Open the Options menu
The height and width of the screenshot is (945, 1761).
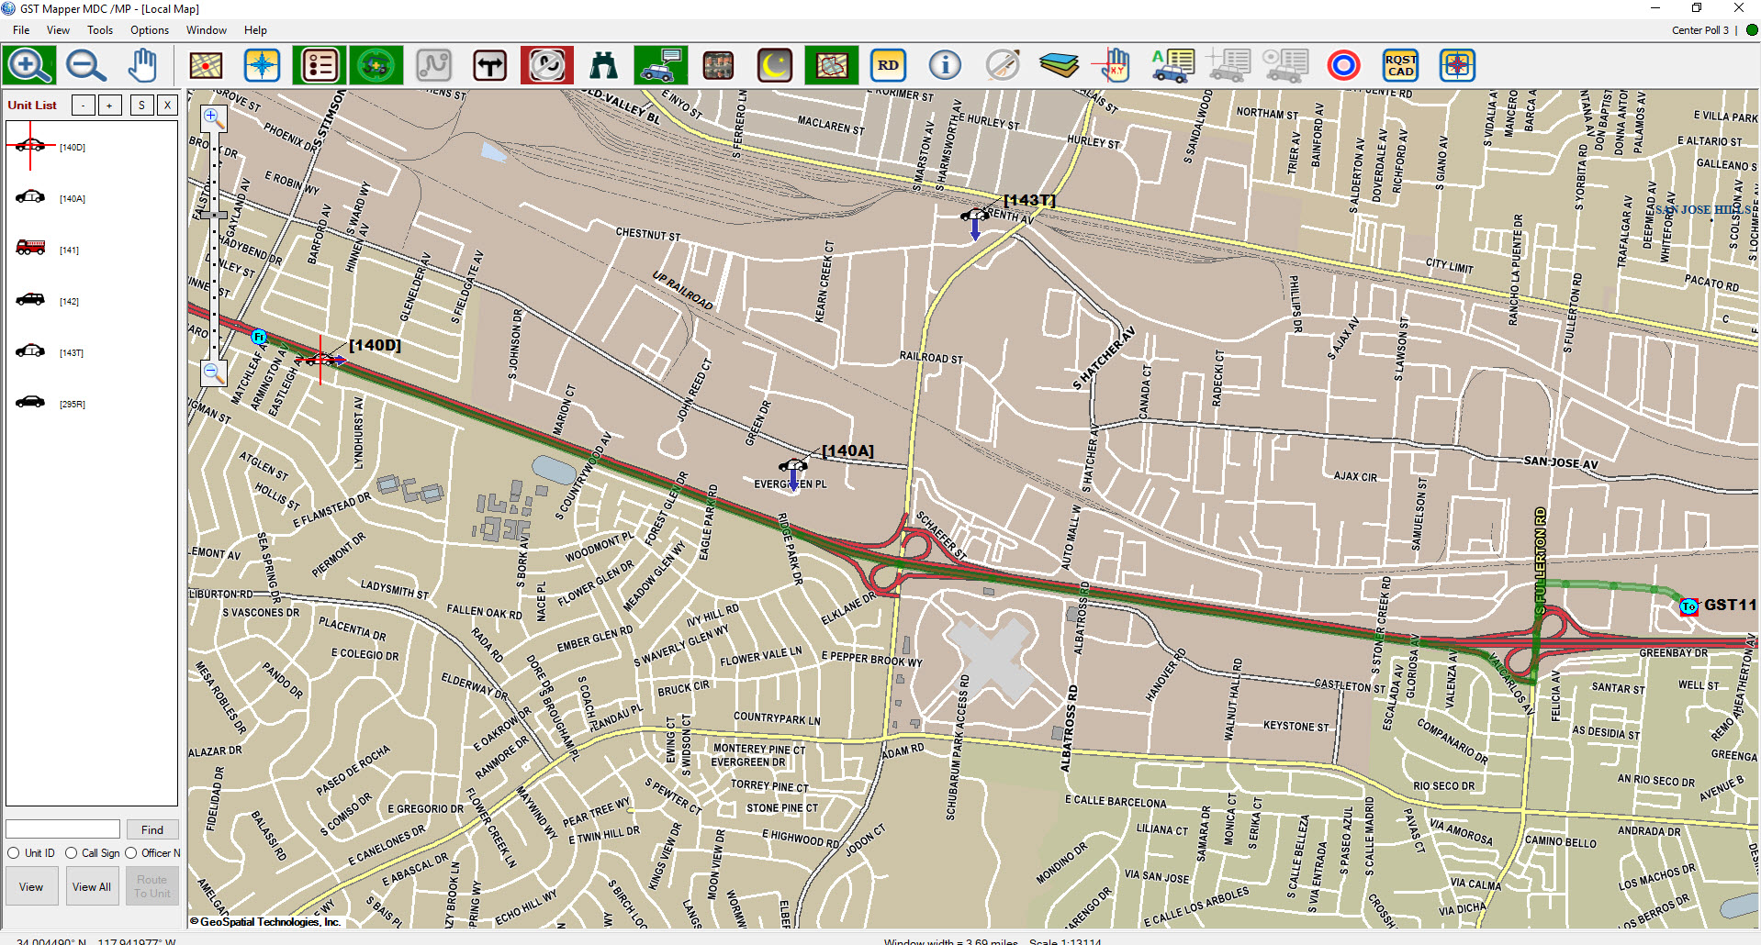coord(150,30)
